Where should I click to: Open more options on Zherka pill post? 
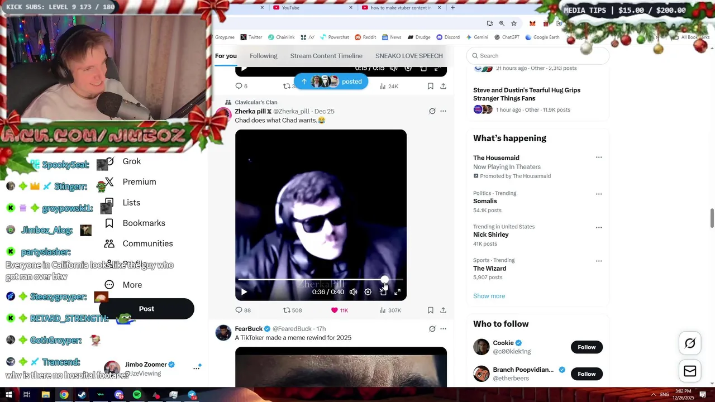click(443, 111)
